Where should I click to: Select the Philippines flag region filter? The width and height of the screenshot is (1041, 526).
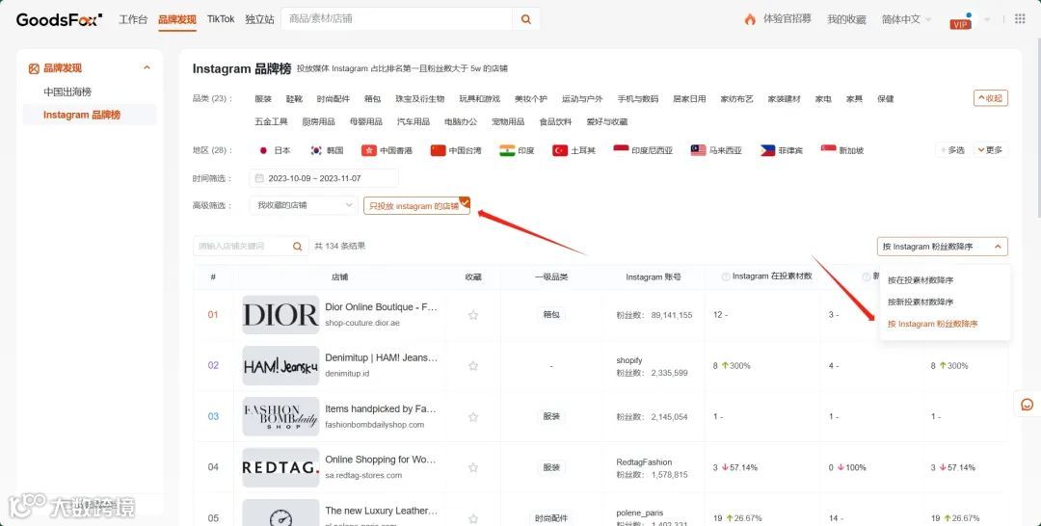click(767, 150)
